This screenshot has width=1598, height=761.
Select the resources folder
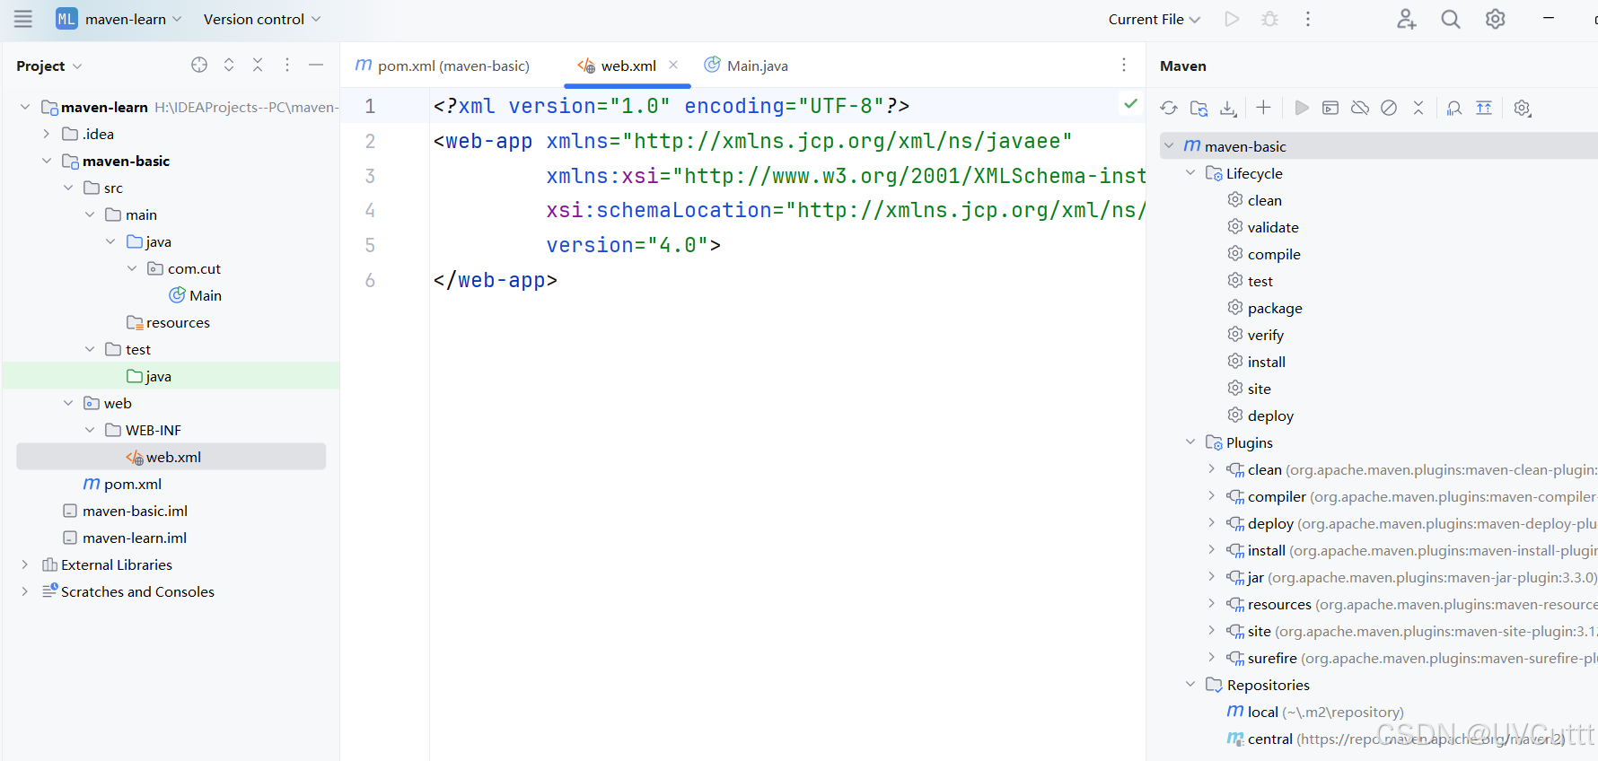[x=168, y=322]
